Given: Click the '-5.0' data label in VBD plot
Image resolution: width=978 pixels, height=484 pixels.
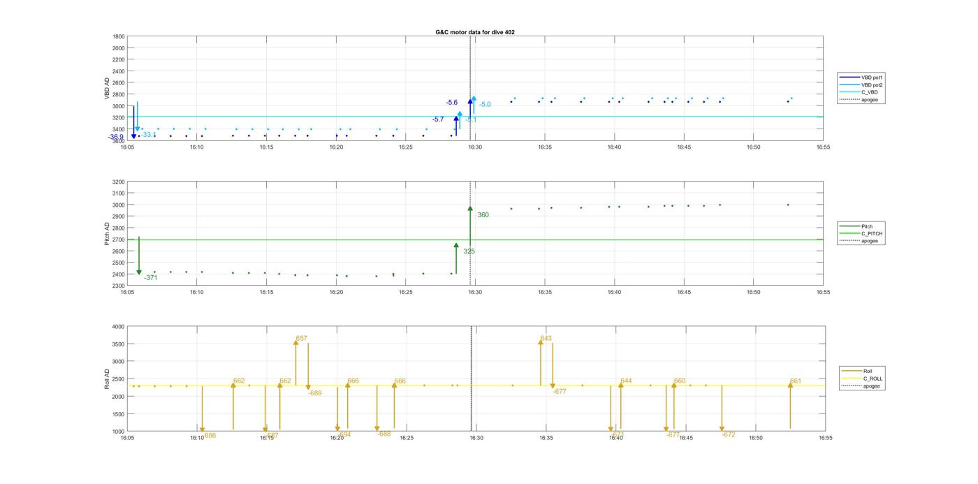Looking at the screenshot, I should [x=485, y=105].
